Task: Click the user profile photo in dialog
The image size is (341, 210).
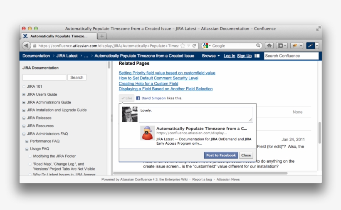Action: 130,114
